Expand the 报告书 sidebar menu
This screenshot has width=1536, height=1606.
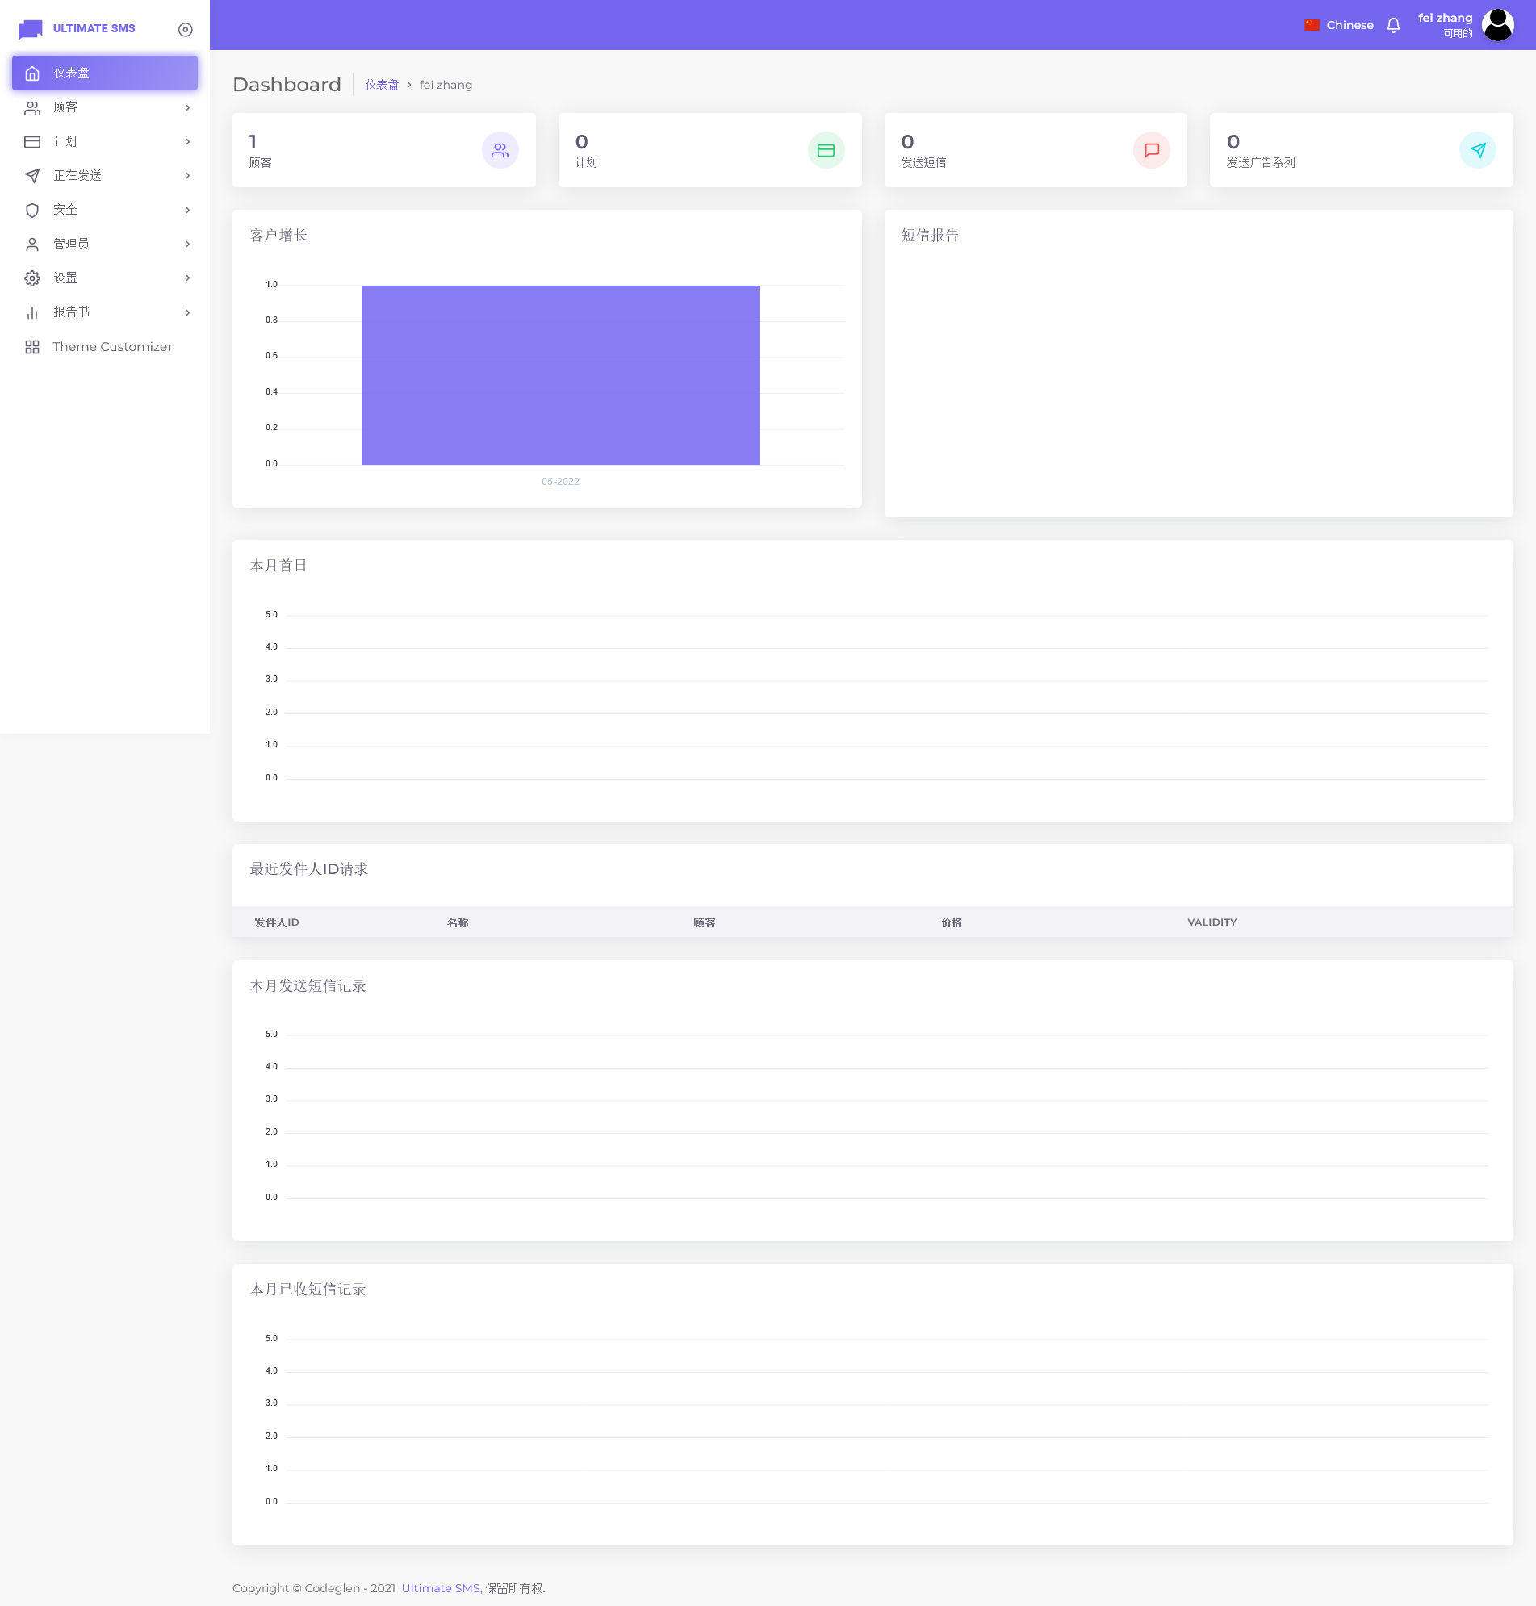[105, 312]
